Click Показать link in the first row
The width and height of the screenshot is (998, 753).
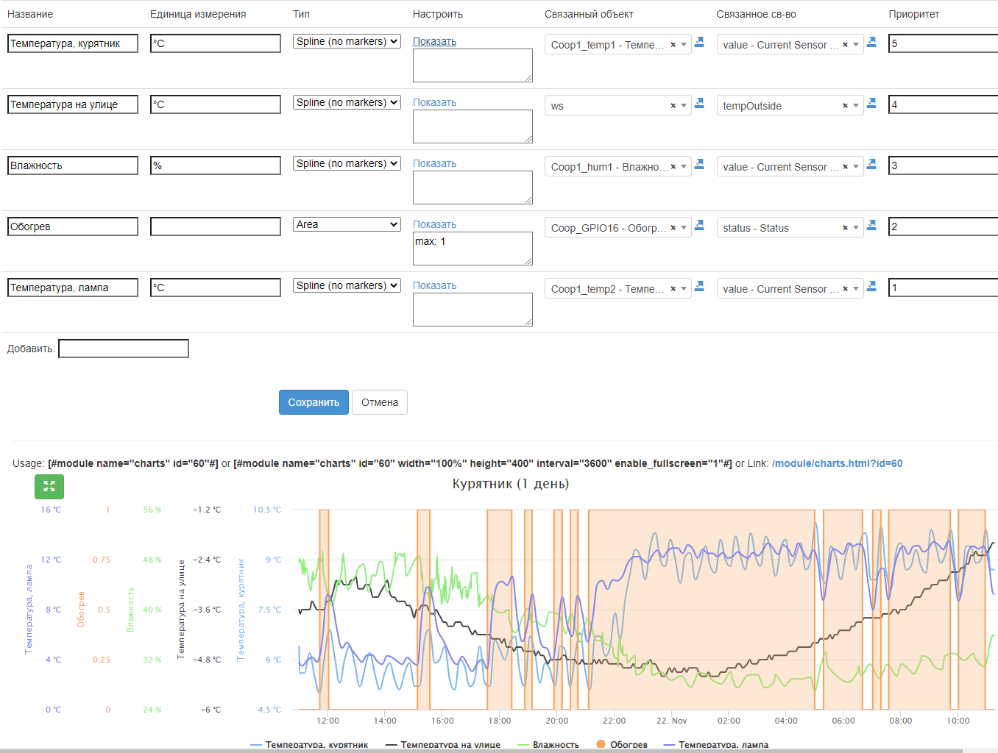click(434, 41)
